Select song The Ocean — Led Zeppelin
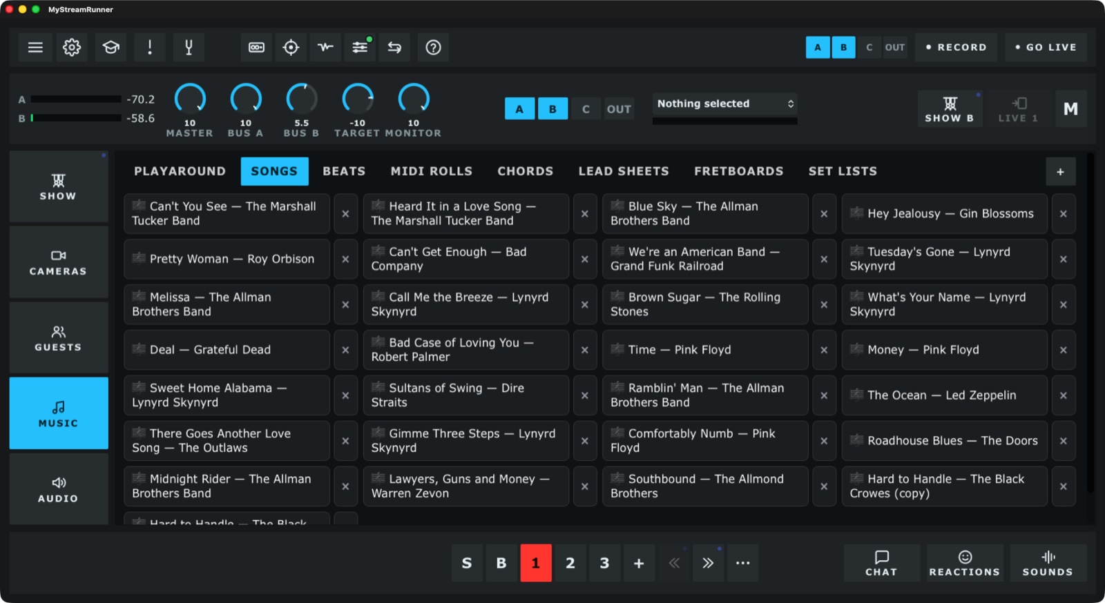The height and width of the screenshot is (603, 1105). 944,396
